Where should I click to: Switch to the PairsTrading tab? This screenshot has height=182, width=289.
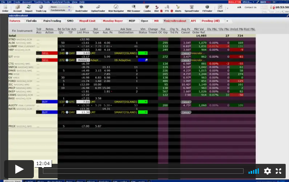52,21
